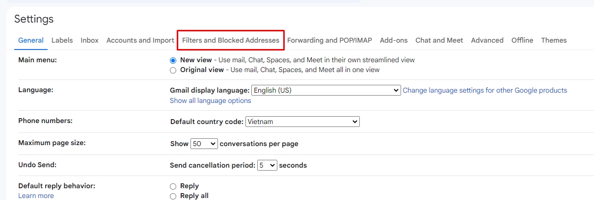Expand the conversations per page dropdown
The height and width of the screenshot is (200, 594).
[x=204, y=144]
